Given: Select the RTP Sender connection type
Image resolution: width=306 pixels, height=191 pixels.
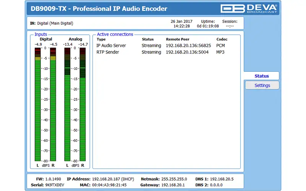Looking at the screenshot, I should pyautogui.click(x=108, y=52).
